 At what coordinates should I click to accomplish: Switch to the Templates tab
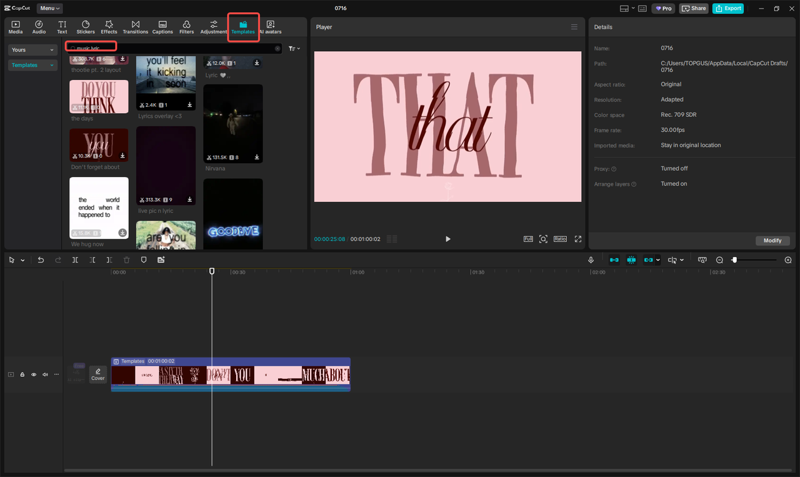pyautogui.click(x=243, y=27)
